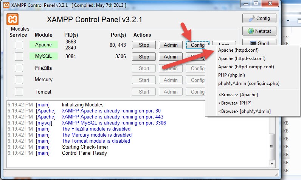Viewport: 301px width, 180px height.
Task: Toggle the Tomcat service checkbox
Action: coord(19,92)
